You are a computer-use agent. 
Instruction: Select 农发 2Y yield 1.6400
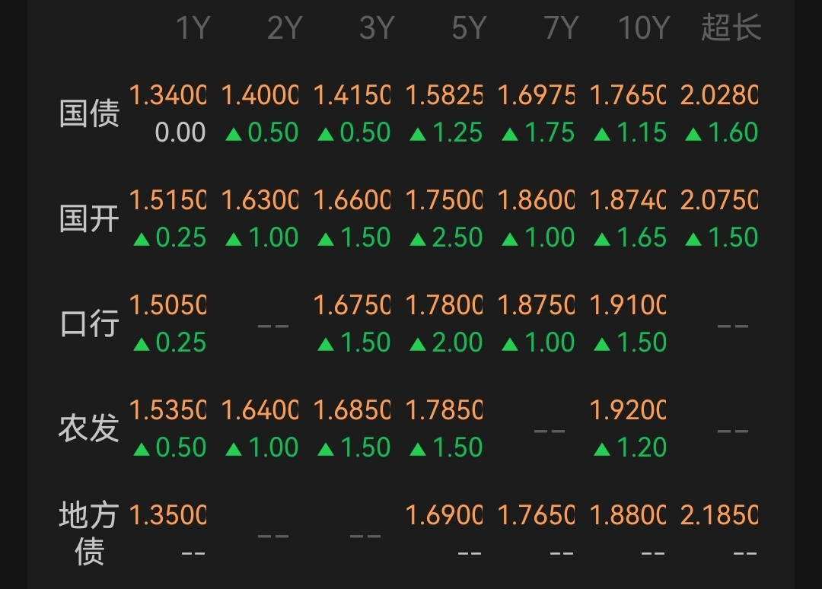pos(260,411)
